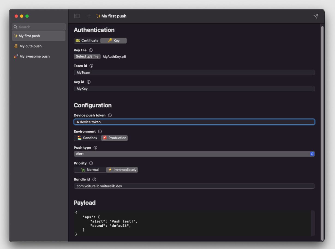
Task: Edit the Team id field
Action: pos(194,72)
